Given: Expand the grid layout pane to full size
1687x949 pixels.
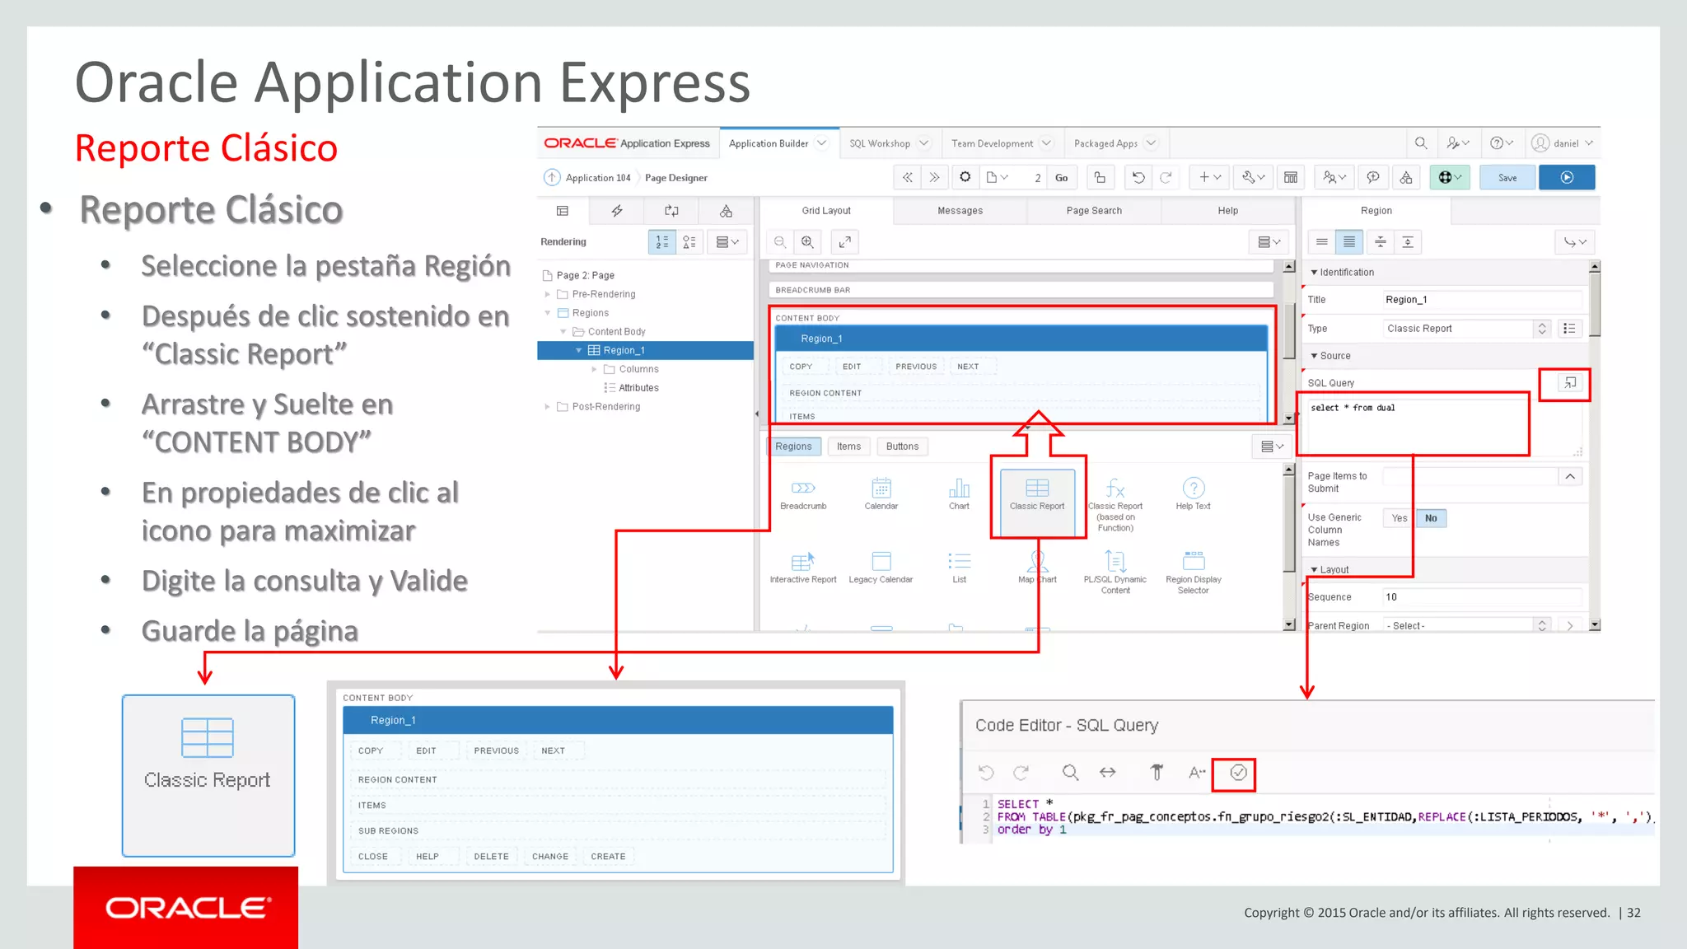Looking at the screenshot, I should pyautogui.click(x=845, y=242).
